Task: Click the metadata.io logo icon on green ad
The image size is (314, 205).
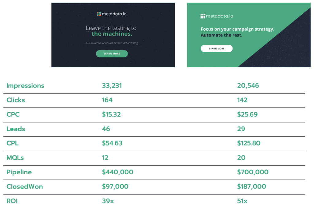Action: [x=203, y=16]
